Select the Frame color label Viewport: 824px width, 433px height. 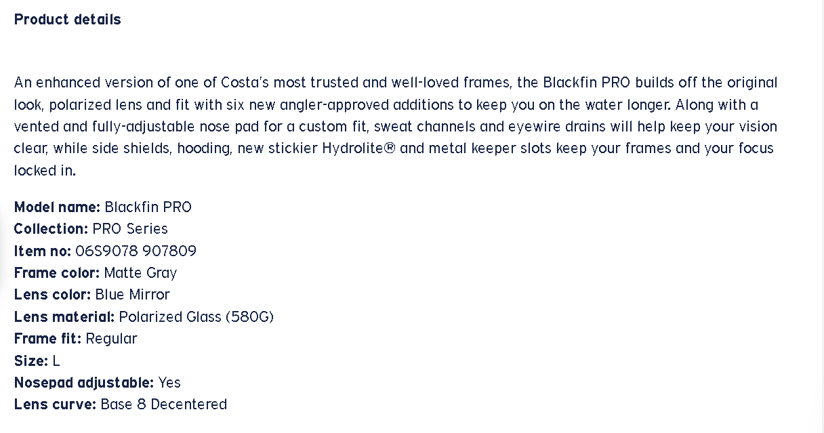pyautogui.click(x=57, y=273)
